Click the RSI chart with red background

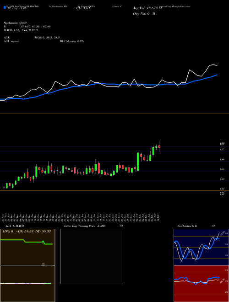[x=201, y=284]
